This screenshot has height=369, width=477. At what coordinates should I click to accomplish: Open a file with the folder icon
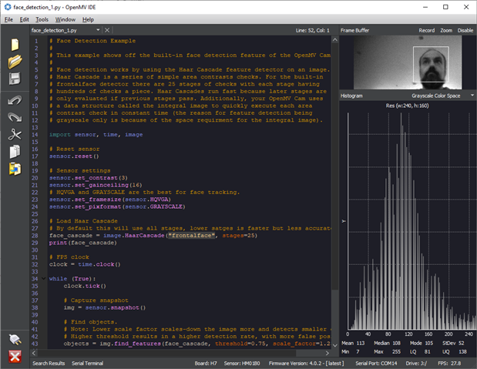click(14, 62)
